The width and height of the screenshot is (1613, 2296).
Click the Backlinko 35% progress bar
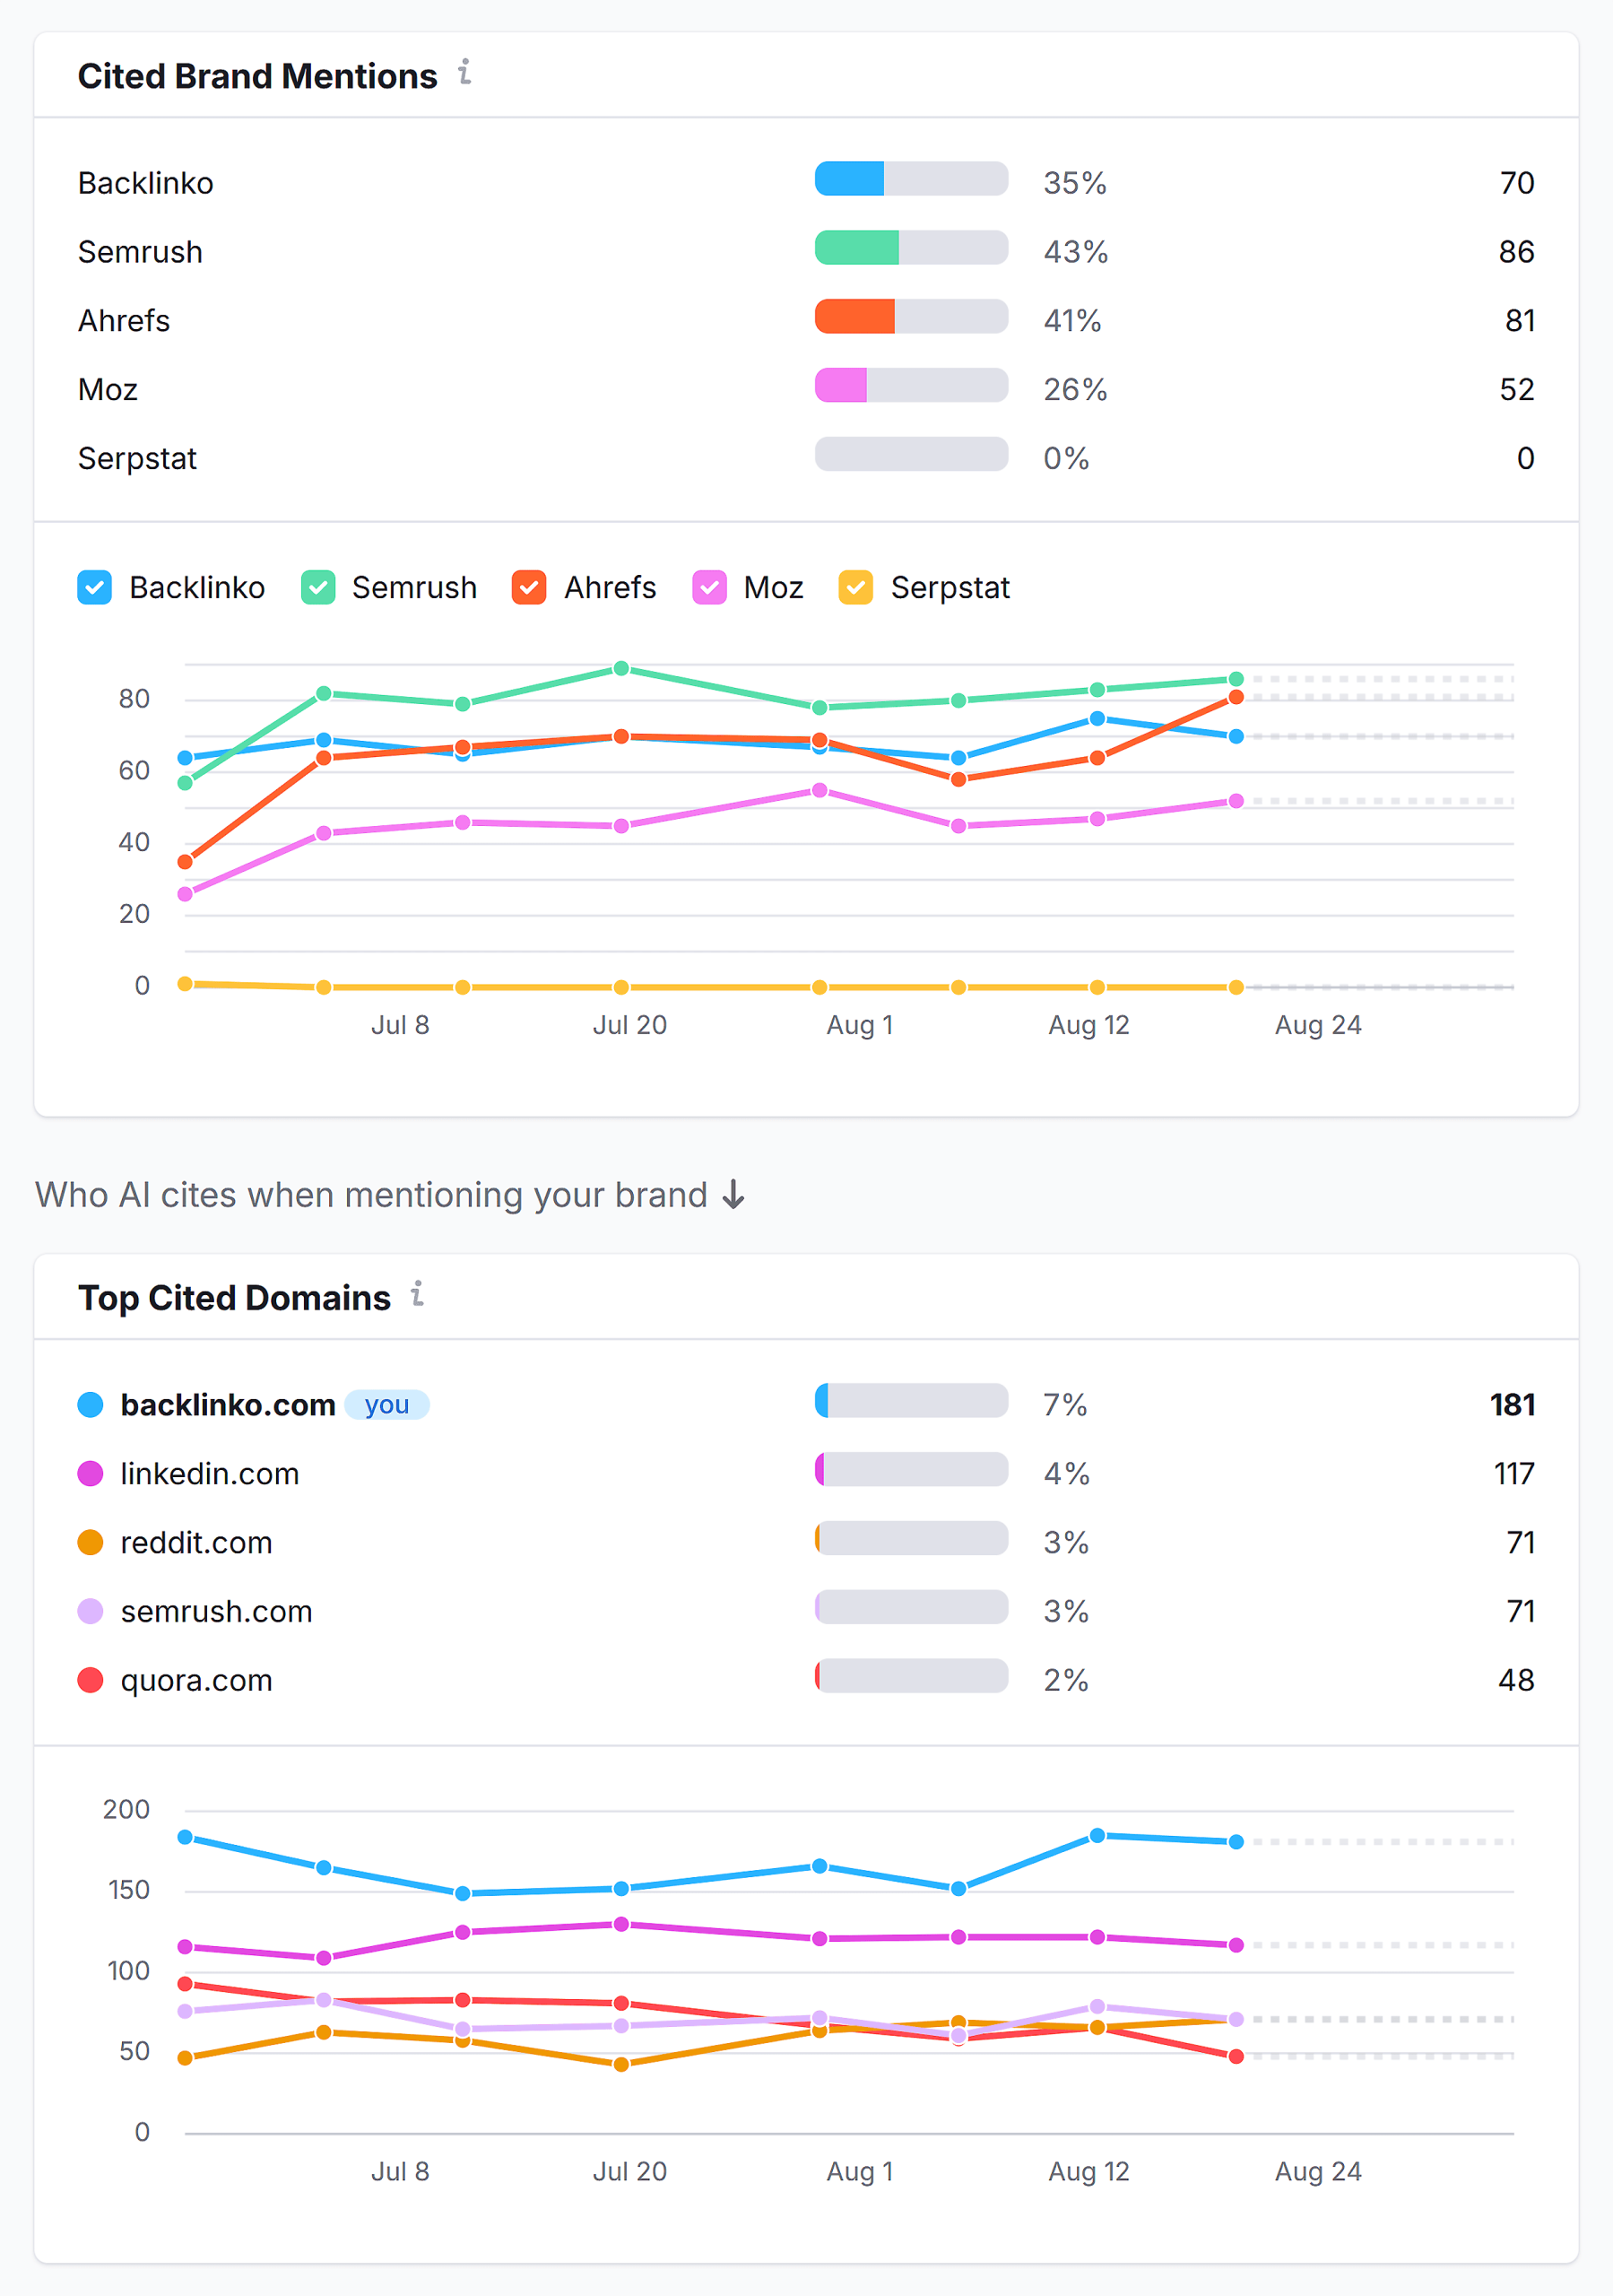coord(910,179)
